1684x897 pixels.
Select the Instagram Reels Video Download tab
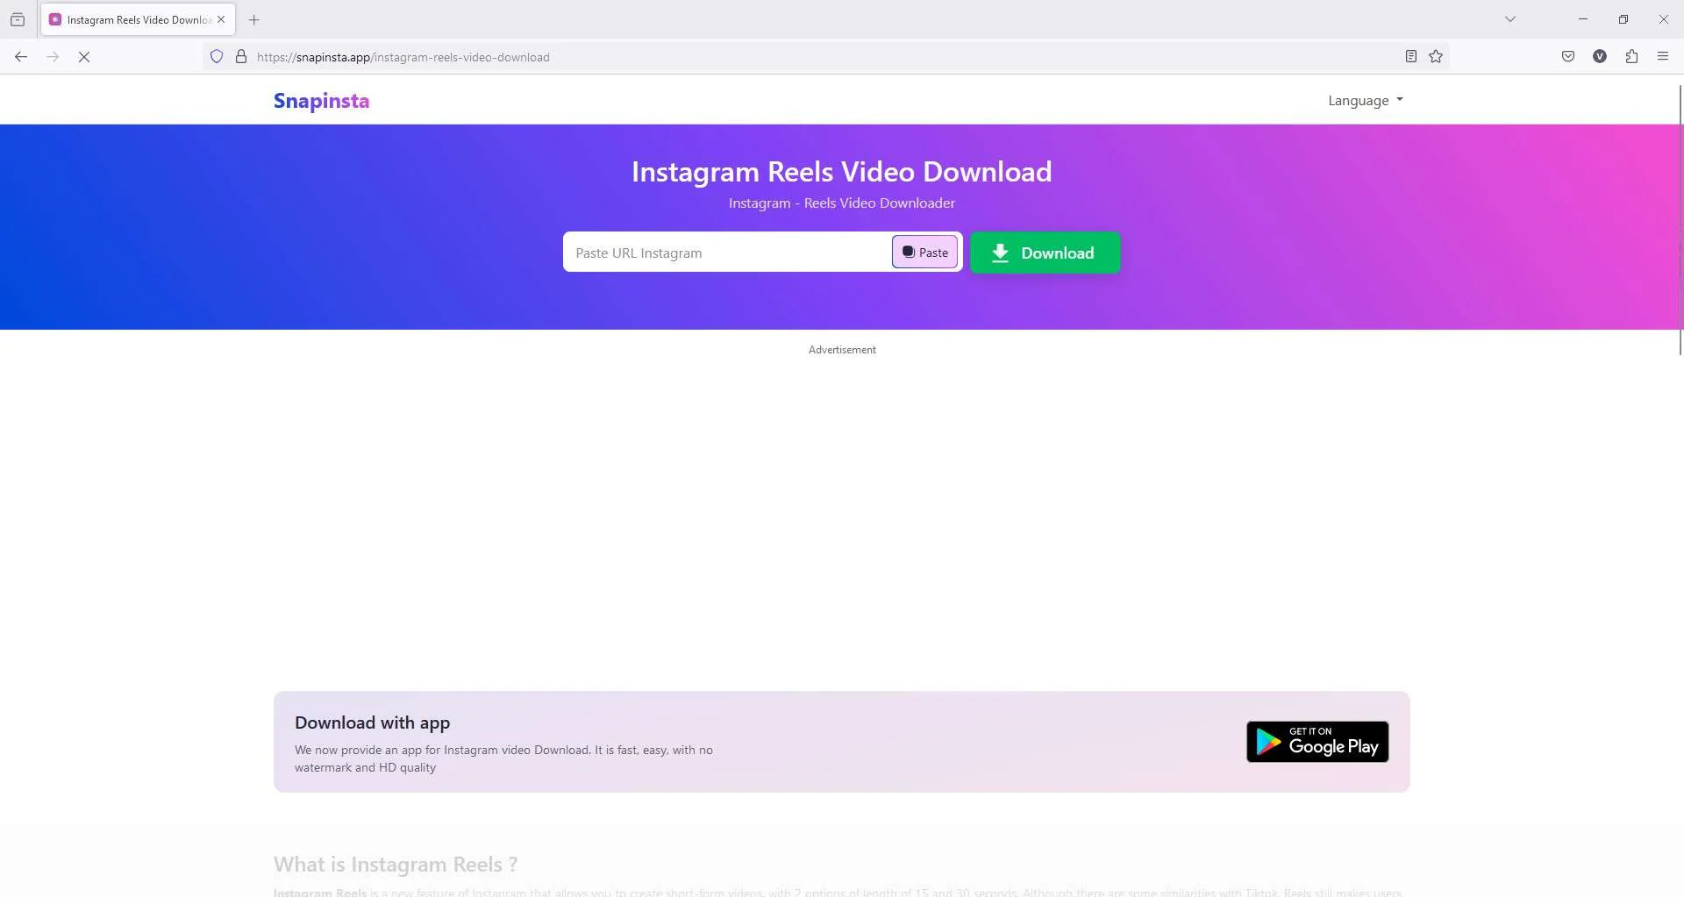click(x=138, y=19)
